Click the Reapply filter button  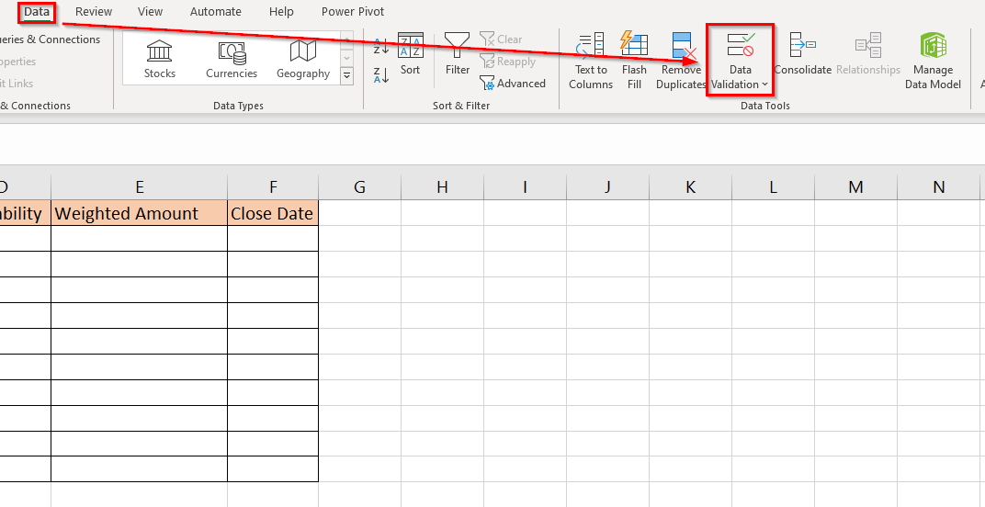click(507, 61)
